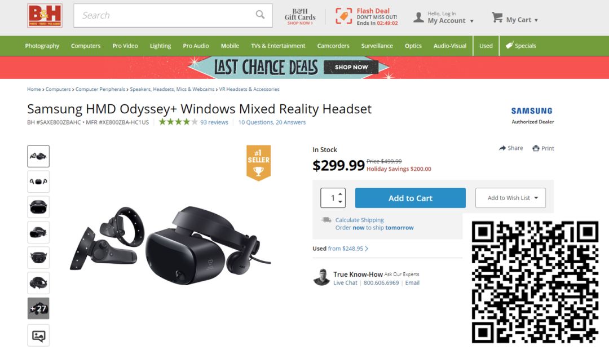
Task: Click the search magnifier icon
Action: (x=260, y=15)
